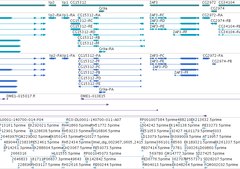Select the CG15312-RE transcript label
Viewport: 240px width, 169px height.
82,26
